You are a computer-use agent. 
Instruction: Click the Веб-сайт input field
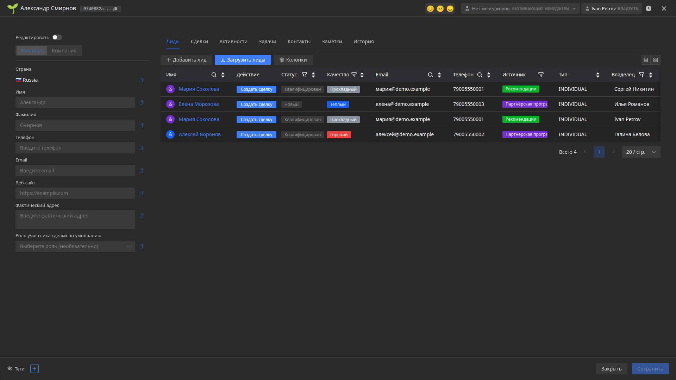pyautogui.click(x=75, y=193)
